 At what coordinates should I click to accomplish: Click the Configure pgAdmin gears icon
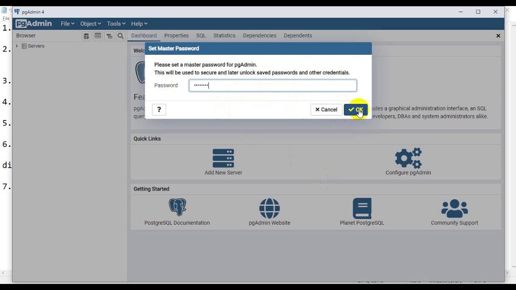click(x=408, y=158)
